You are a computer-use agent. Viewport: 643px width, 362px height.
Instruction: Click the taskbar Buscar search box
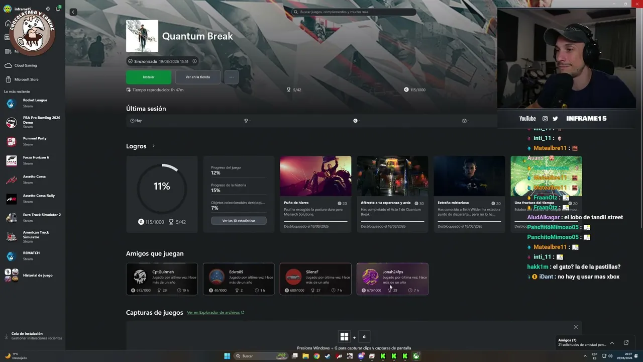pyautogui.click(x=261, y=356)
